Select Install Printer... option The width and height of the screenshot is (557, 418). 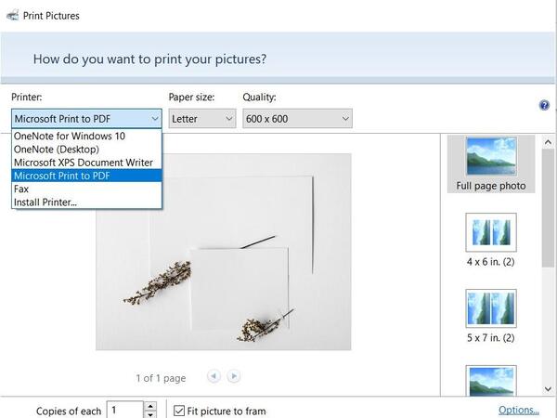86,202
